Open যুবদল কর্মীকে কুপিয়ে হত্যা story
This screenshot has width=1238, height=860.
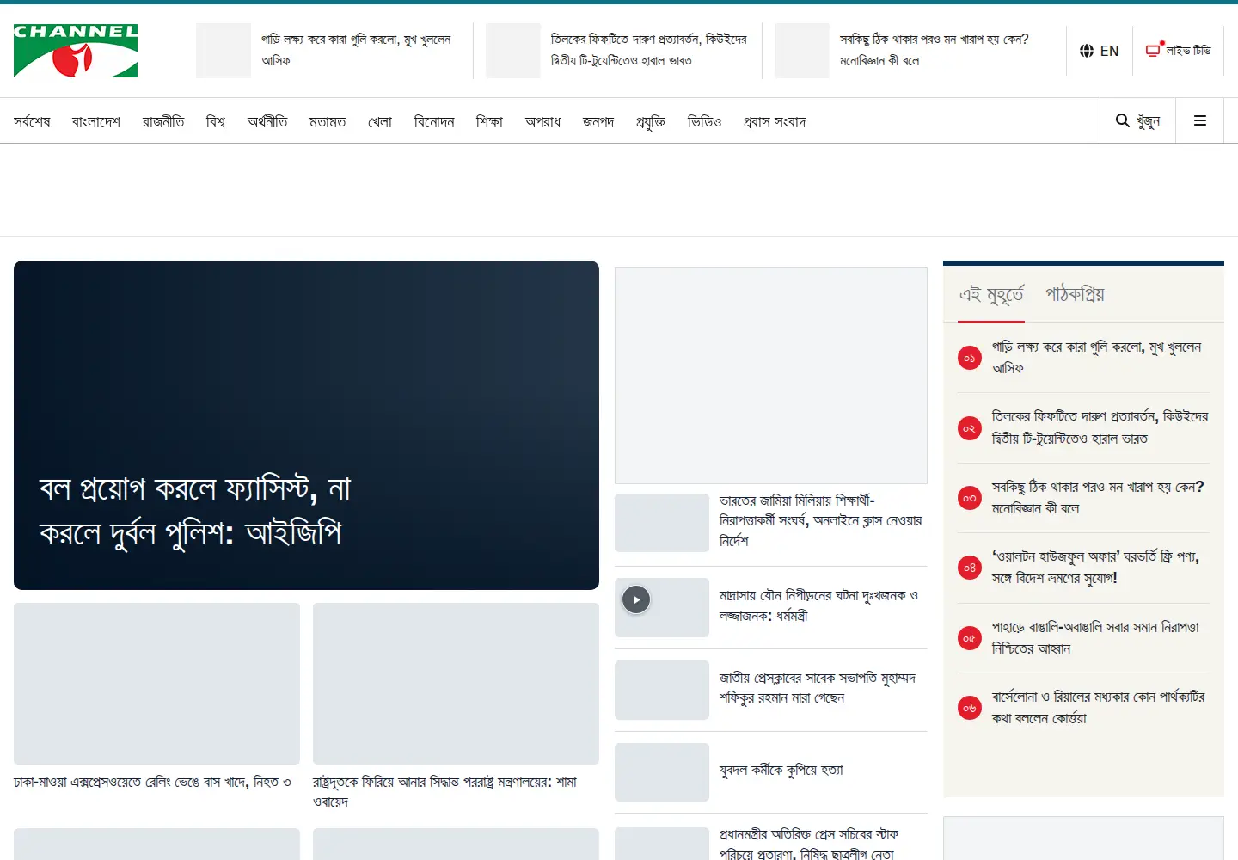781,771
